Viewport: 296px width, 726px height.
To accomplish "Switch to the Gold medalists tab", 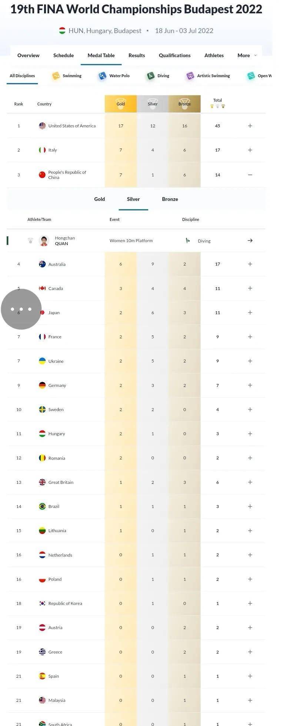I will [x=100, y=199].
